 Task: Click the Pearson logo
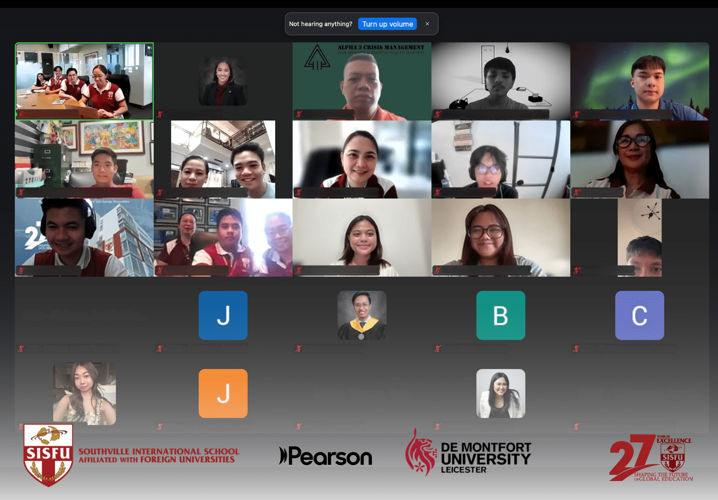326,456
